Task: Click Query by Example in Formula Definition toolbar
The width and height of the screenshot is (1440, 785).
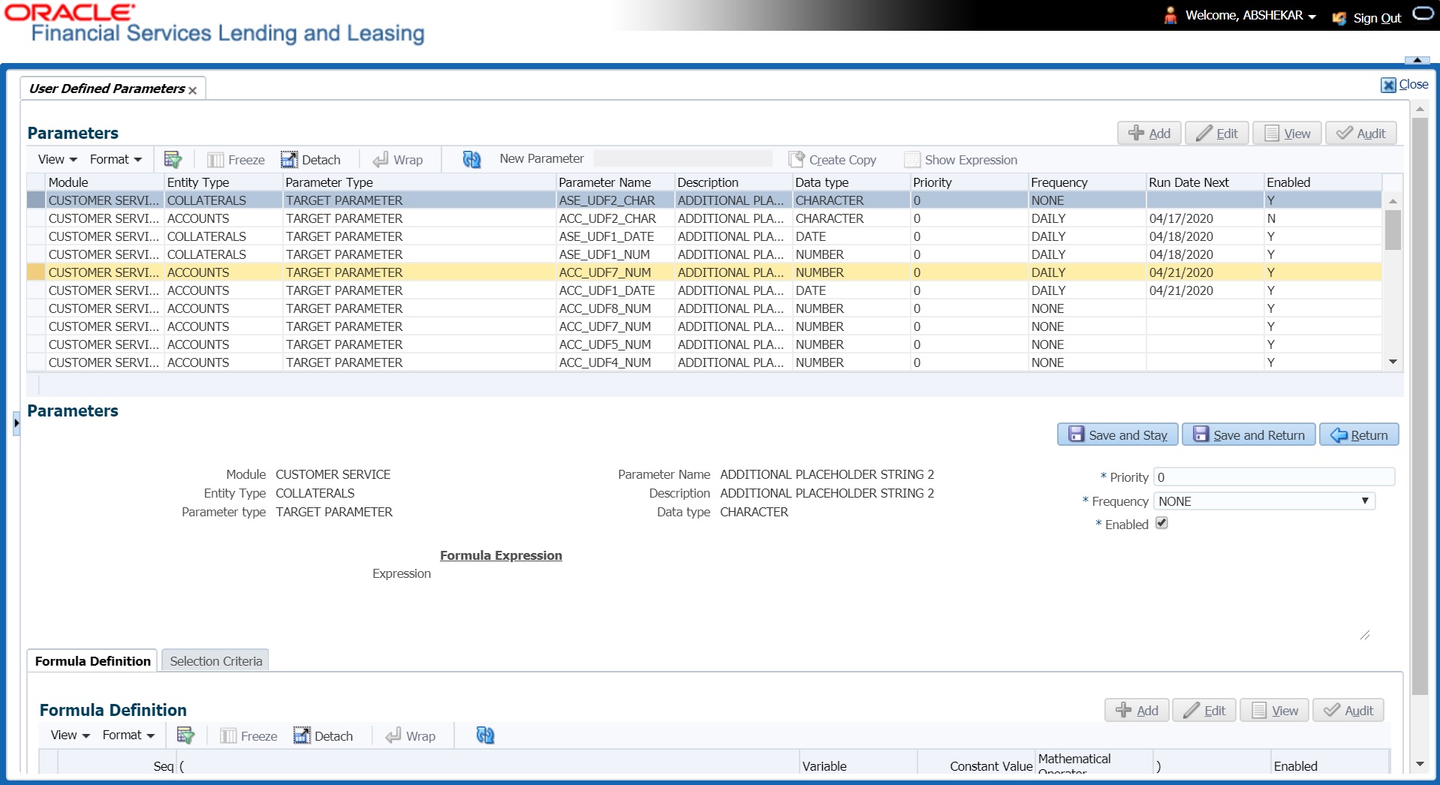Action: (x=185, y=735)
